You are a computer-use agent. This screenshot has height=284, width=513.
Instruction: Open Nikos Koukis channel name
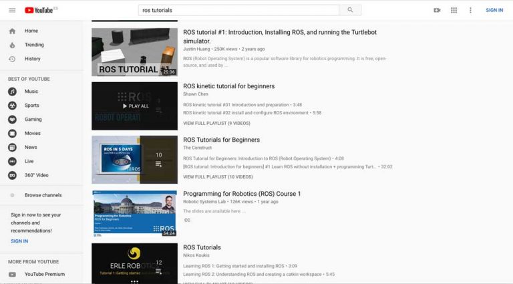click(196, 255)
